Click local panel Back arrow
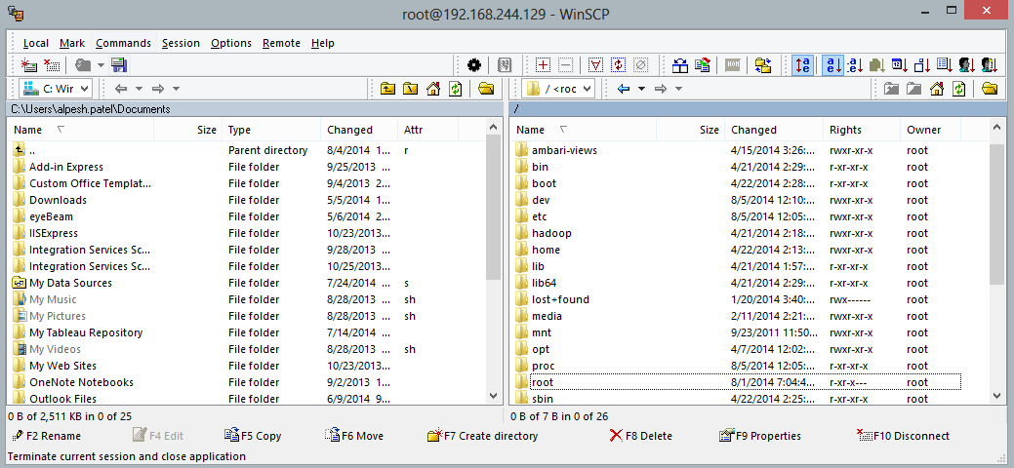The height and width of the screenshot is (468, 1014). coord(121,89)
